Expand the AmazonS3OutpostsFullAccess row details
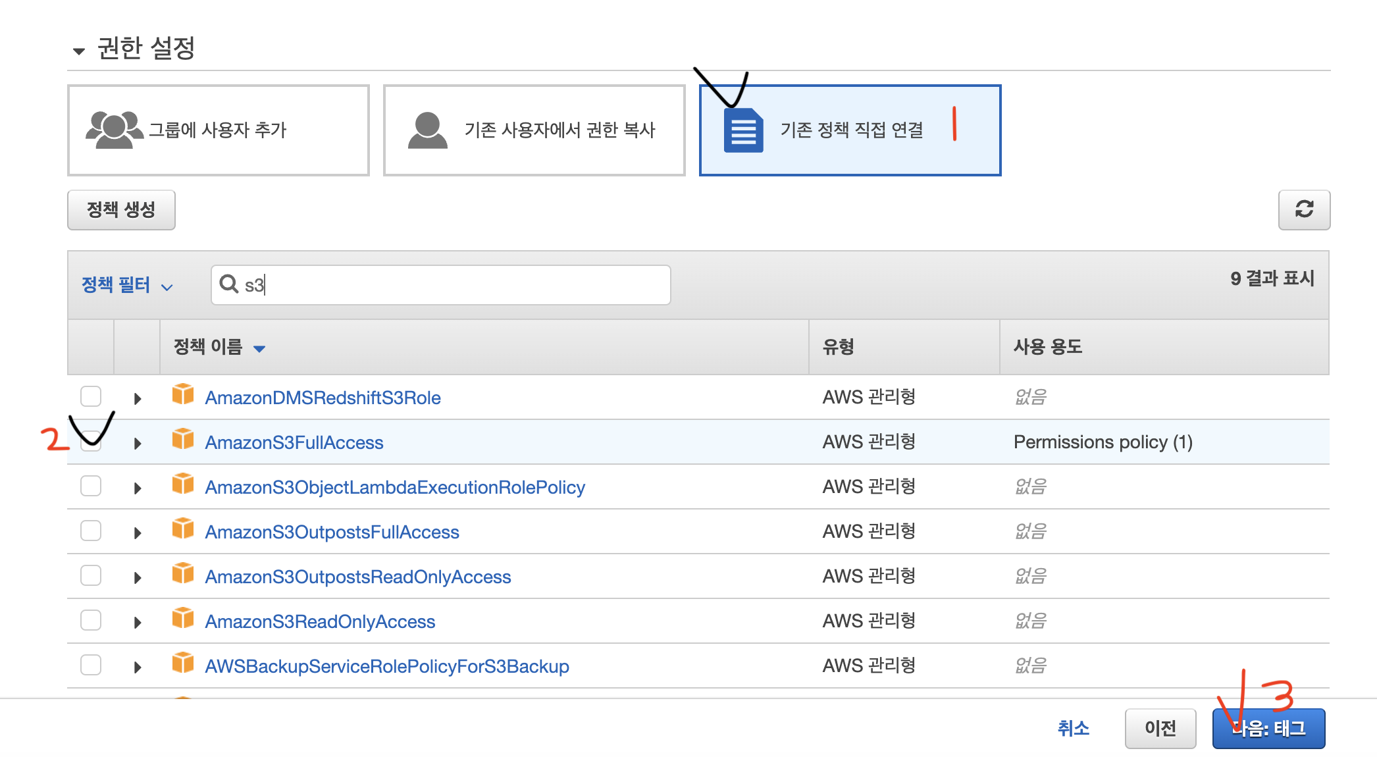This screenshot has width=1377, height=757. (137, 533)
